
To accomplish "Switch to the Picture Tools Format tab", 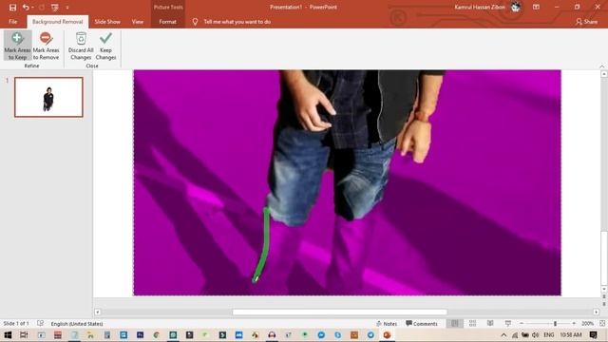I will pos(167,22).
